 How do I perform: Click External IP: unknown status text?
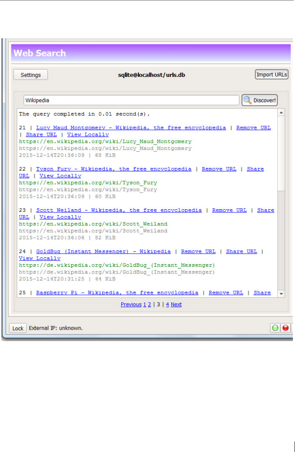56,328
